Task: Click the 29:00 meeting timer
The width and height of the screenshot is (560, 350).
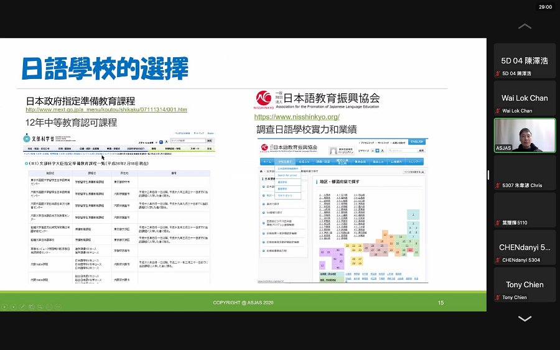Action: pyautogui.click(x=545, y=7)
